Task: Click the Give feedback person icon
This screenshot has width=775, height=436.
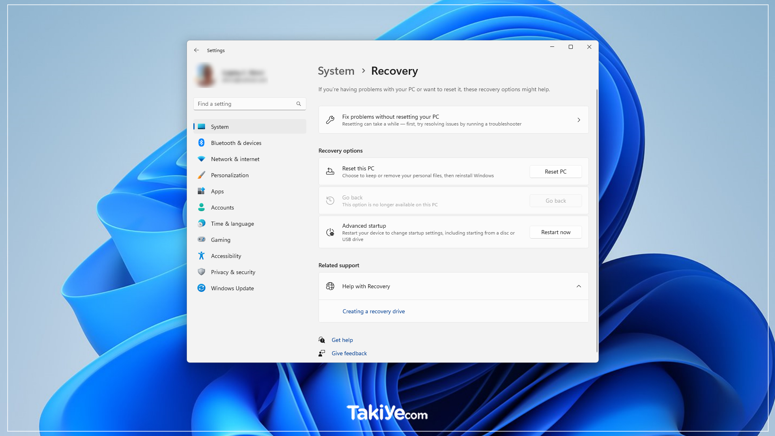Action: click(x=322, y=353)
